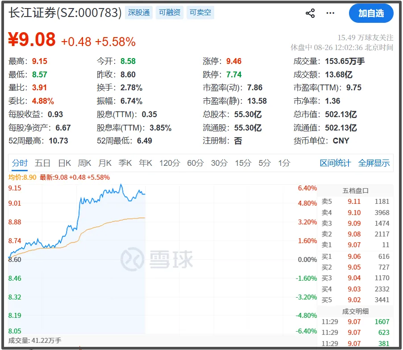Click the trade detail row with volume 623

pos(355,333)
